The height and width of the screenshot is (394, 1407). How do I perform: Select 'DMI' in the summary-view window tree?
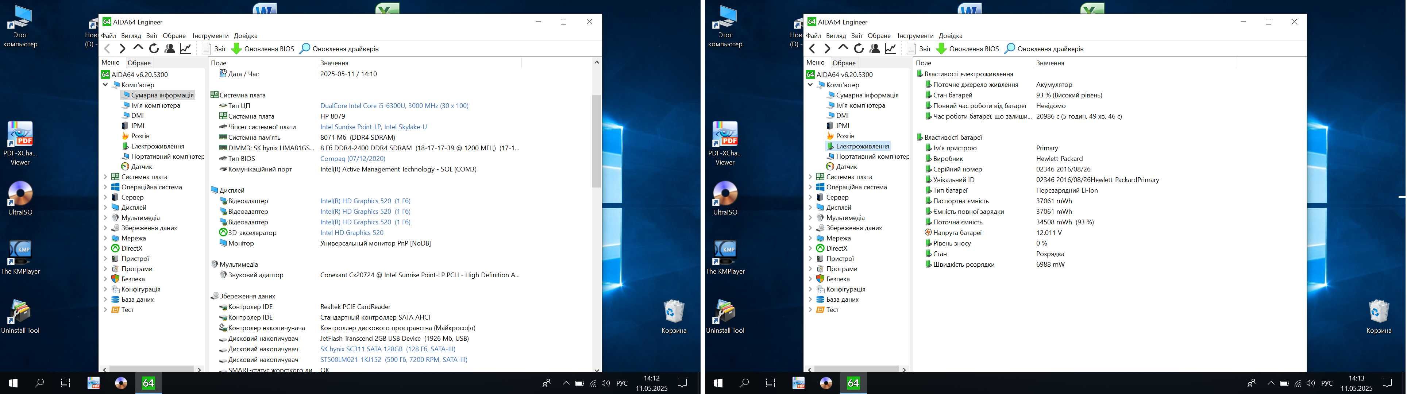coord(137,115)
